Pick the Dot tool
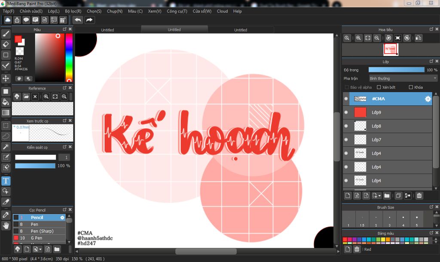Screen dimensions: 440x262 point(6,65)
